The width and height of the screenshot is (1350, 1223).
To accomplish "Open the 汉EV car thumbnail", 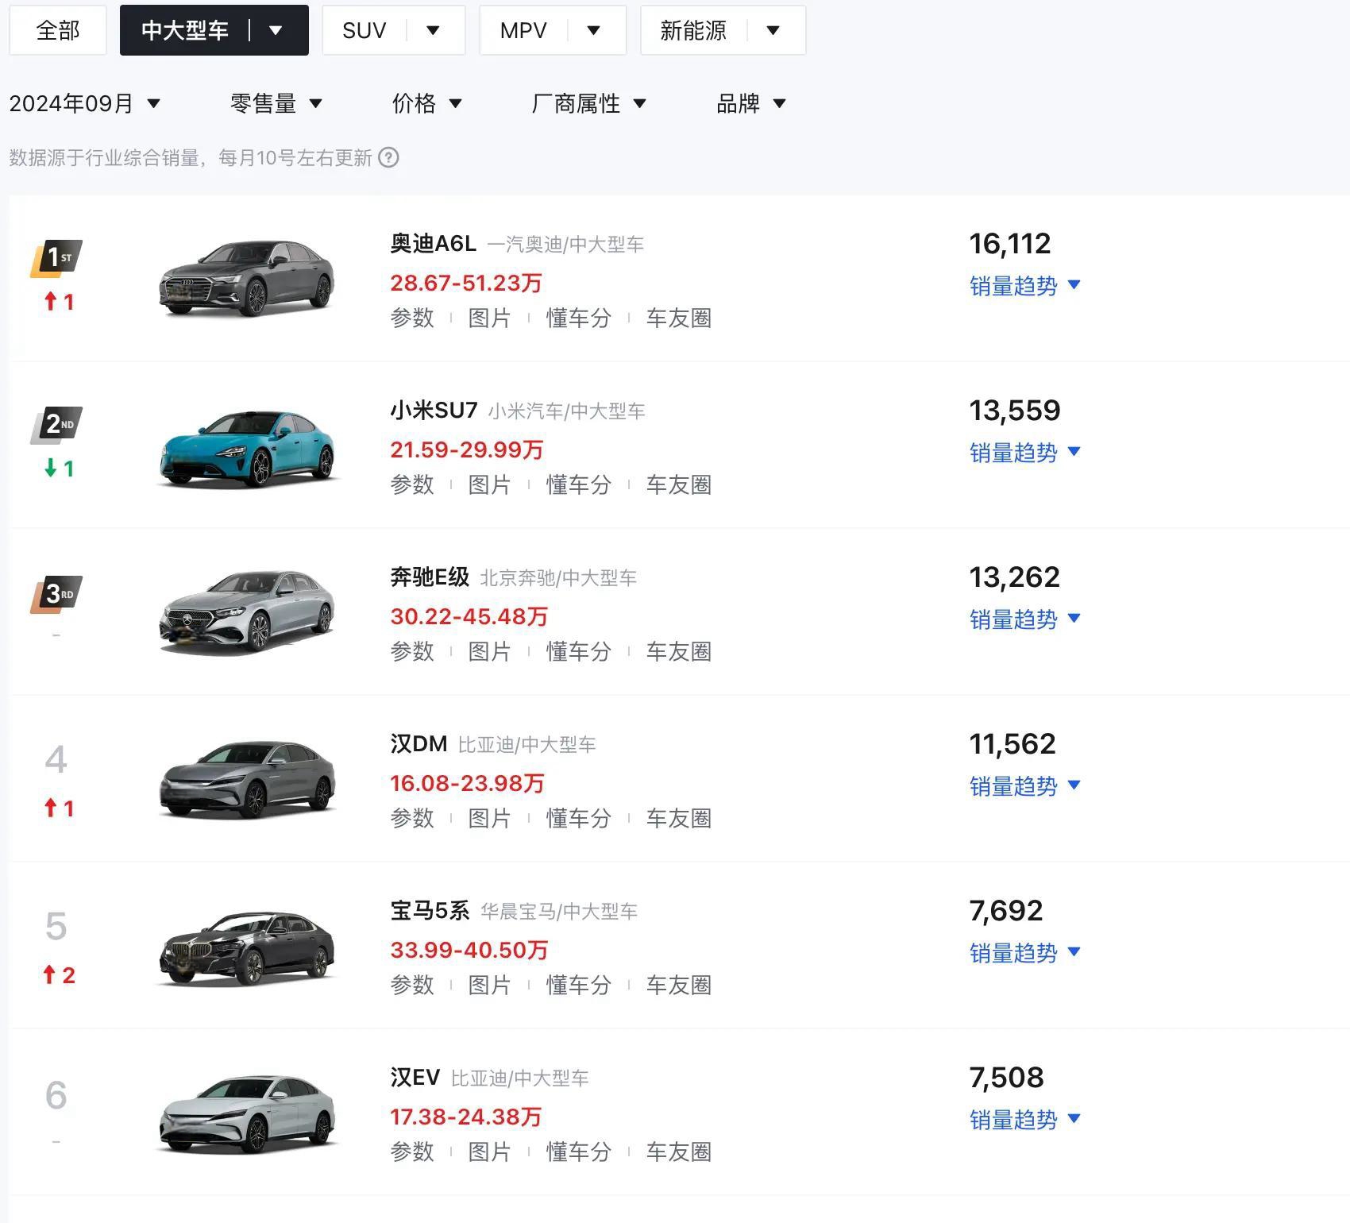I will tap(246, 1113).
